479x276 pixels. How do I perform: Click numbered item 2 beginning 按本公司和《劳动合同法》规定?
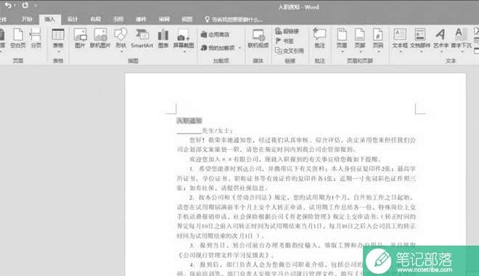click(x=296, y=216)
